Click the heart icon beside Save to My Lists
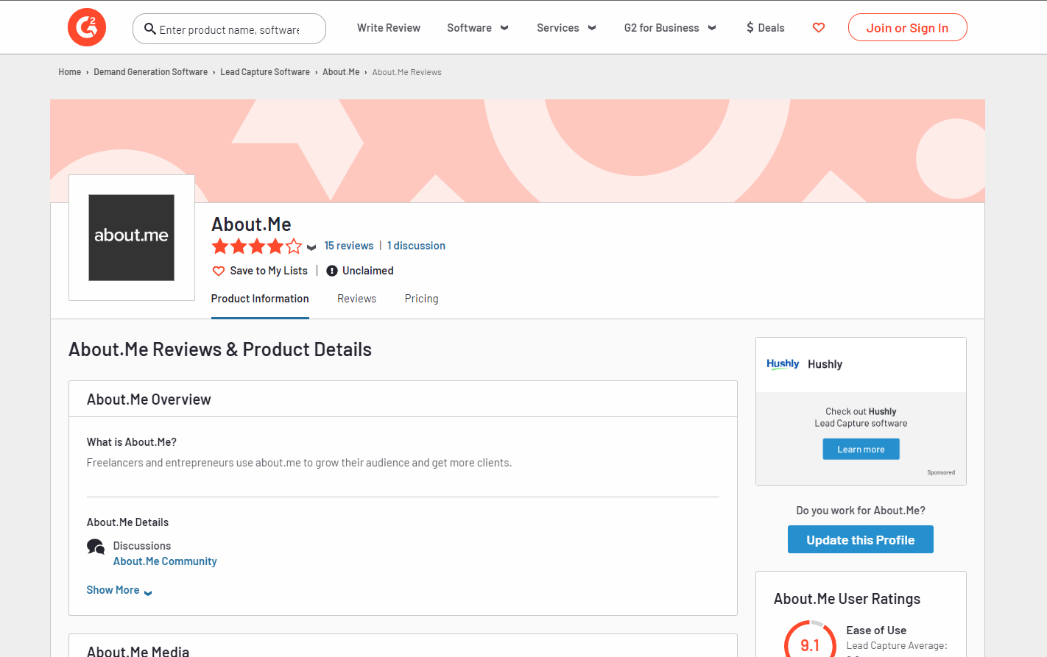 tap(219, 271)
